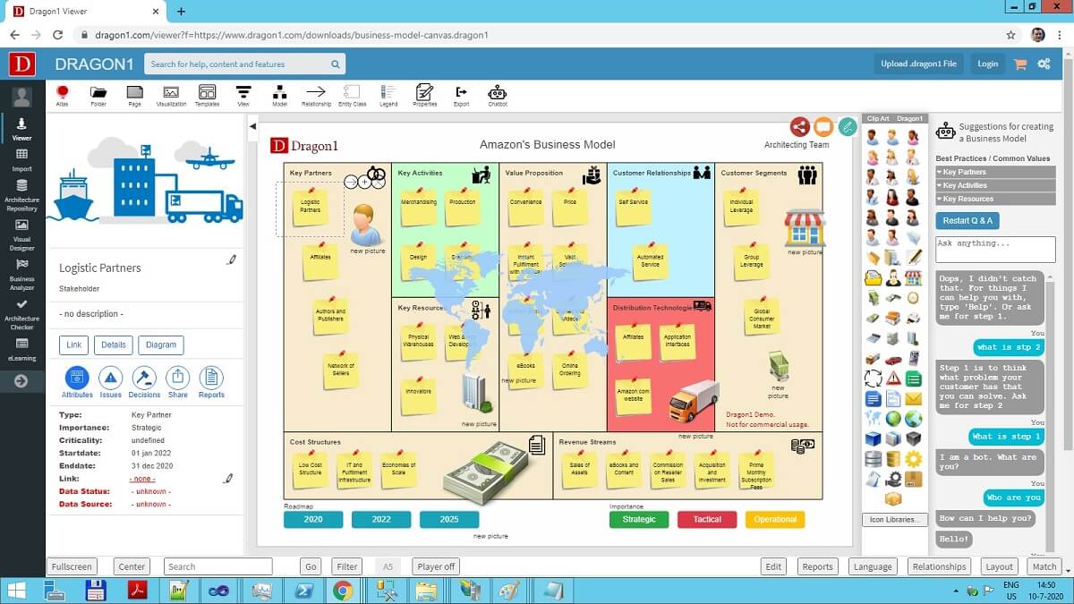This screenshot has height=604, width=1074.
Task: Open the Chatbot toolbar icon
Action: click(498, 95)
